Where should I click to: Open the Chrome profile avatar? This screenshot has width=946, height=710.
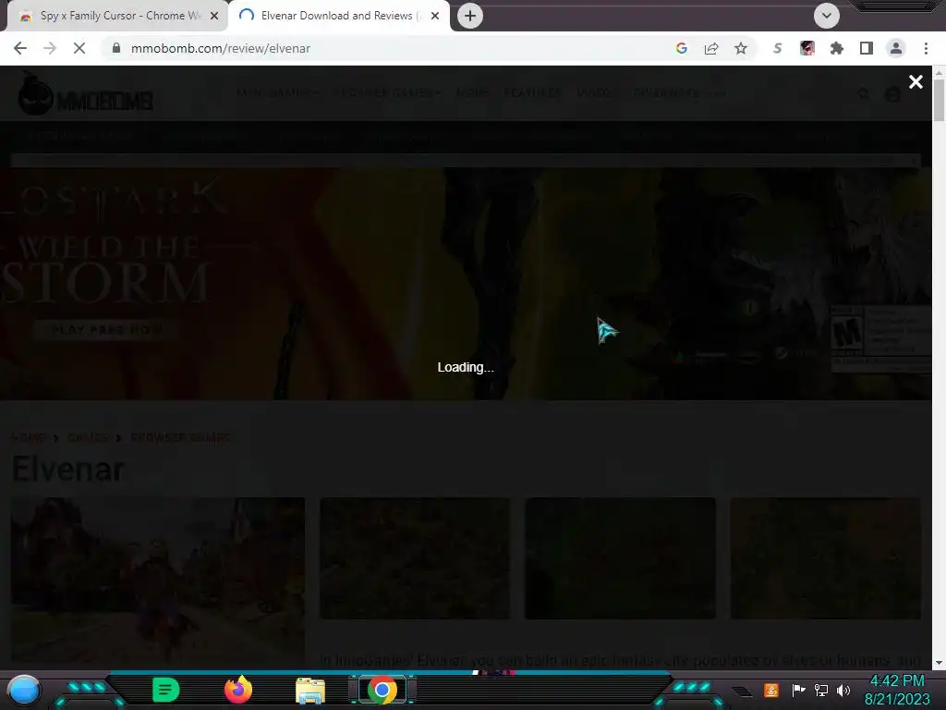(896, 48)
